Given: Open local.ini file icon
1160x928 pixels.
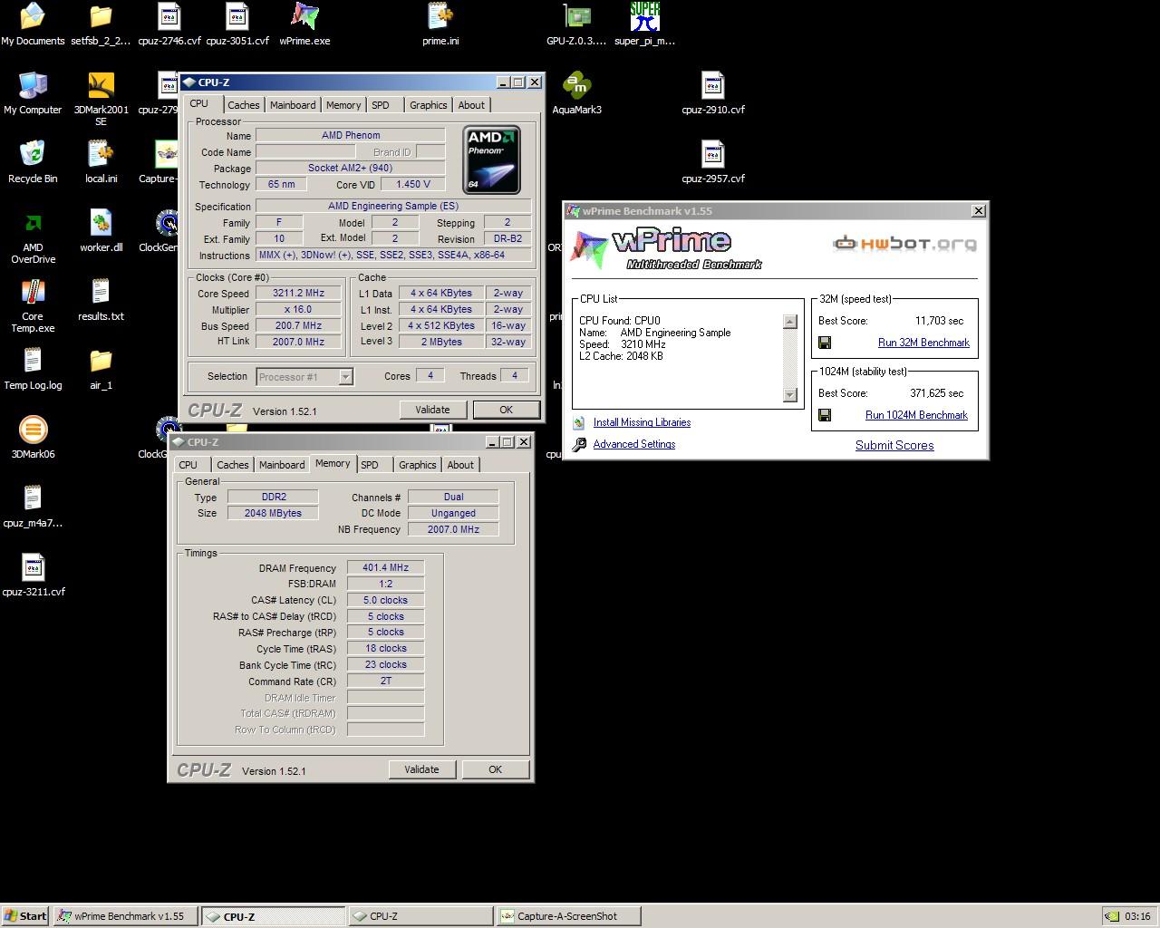Looking at the screenshot, I should pos(101,162).
